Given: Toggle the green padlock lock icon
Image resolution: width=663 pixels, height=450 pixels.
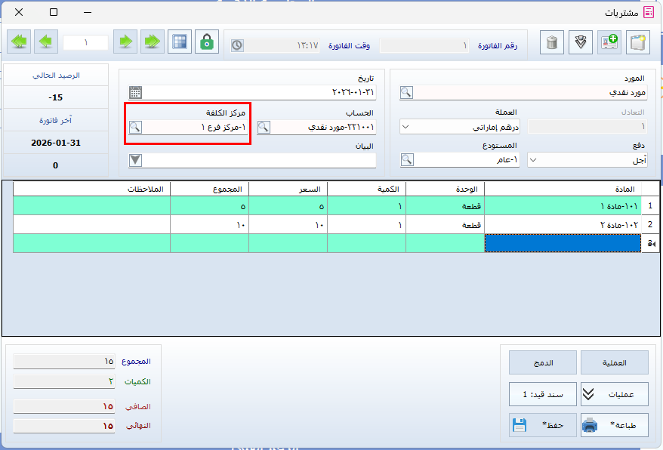Looking at the screenshot, I should 206,42.
